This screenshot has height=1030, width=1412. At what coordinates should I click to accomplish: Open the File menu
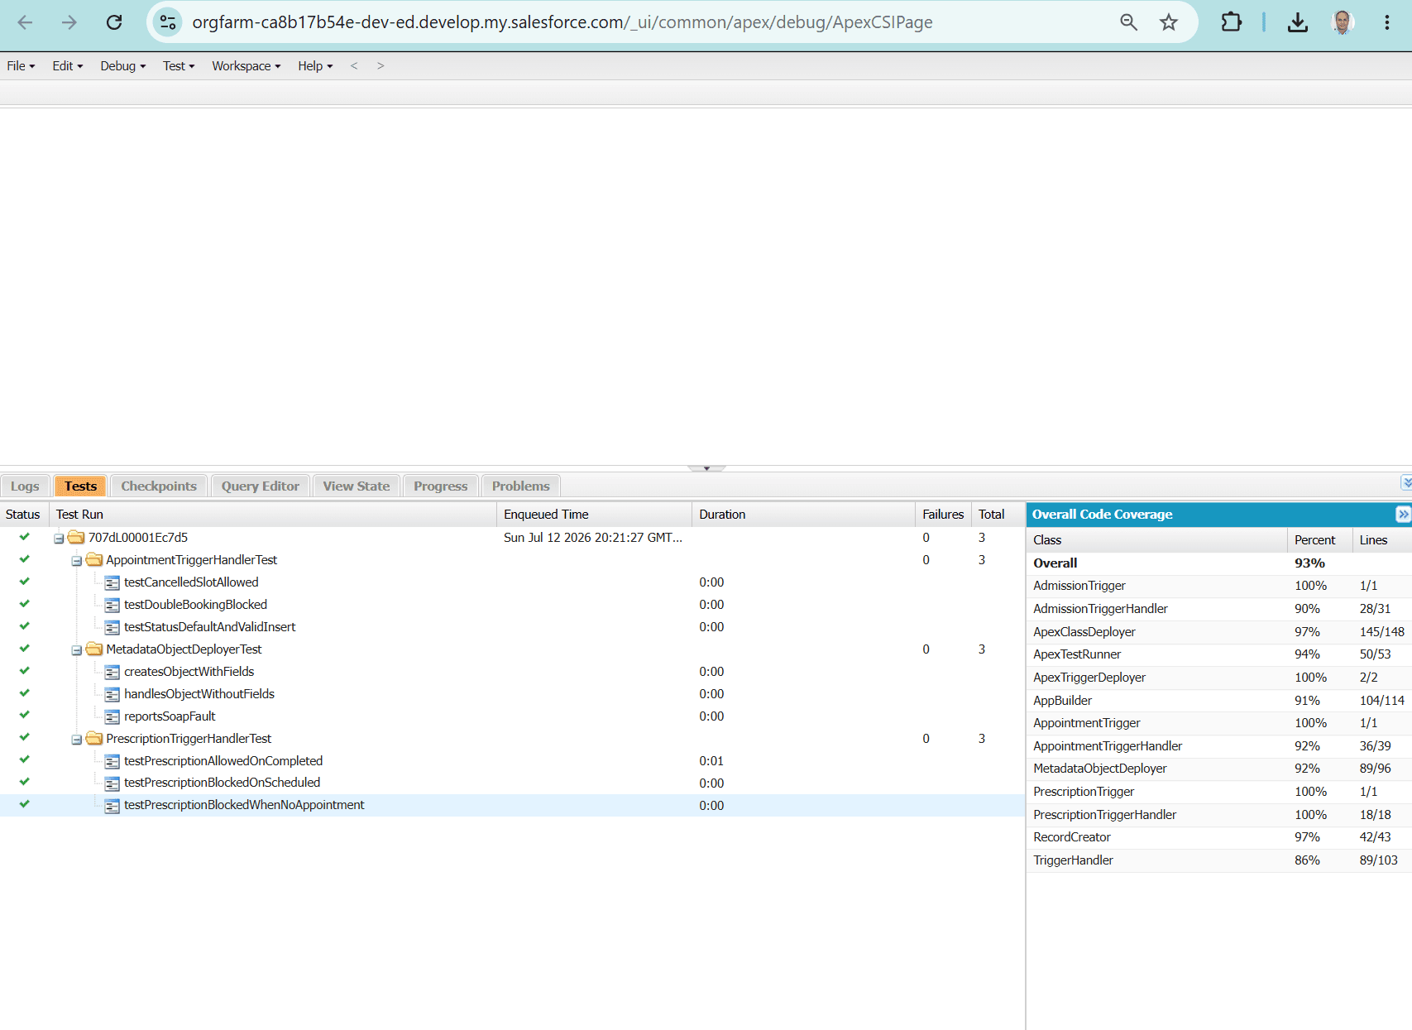point(21,66)
